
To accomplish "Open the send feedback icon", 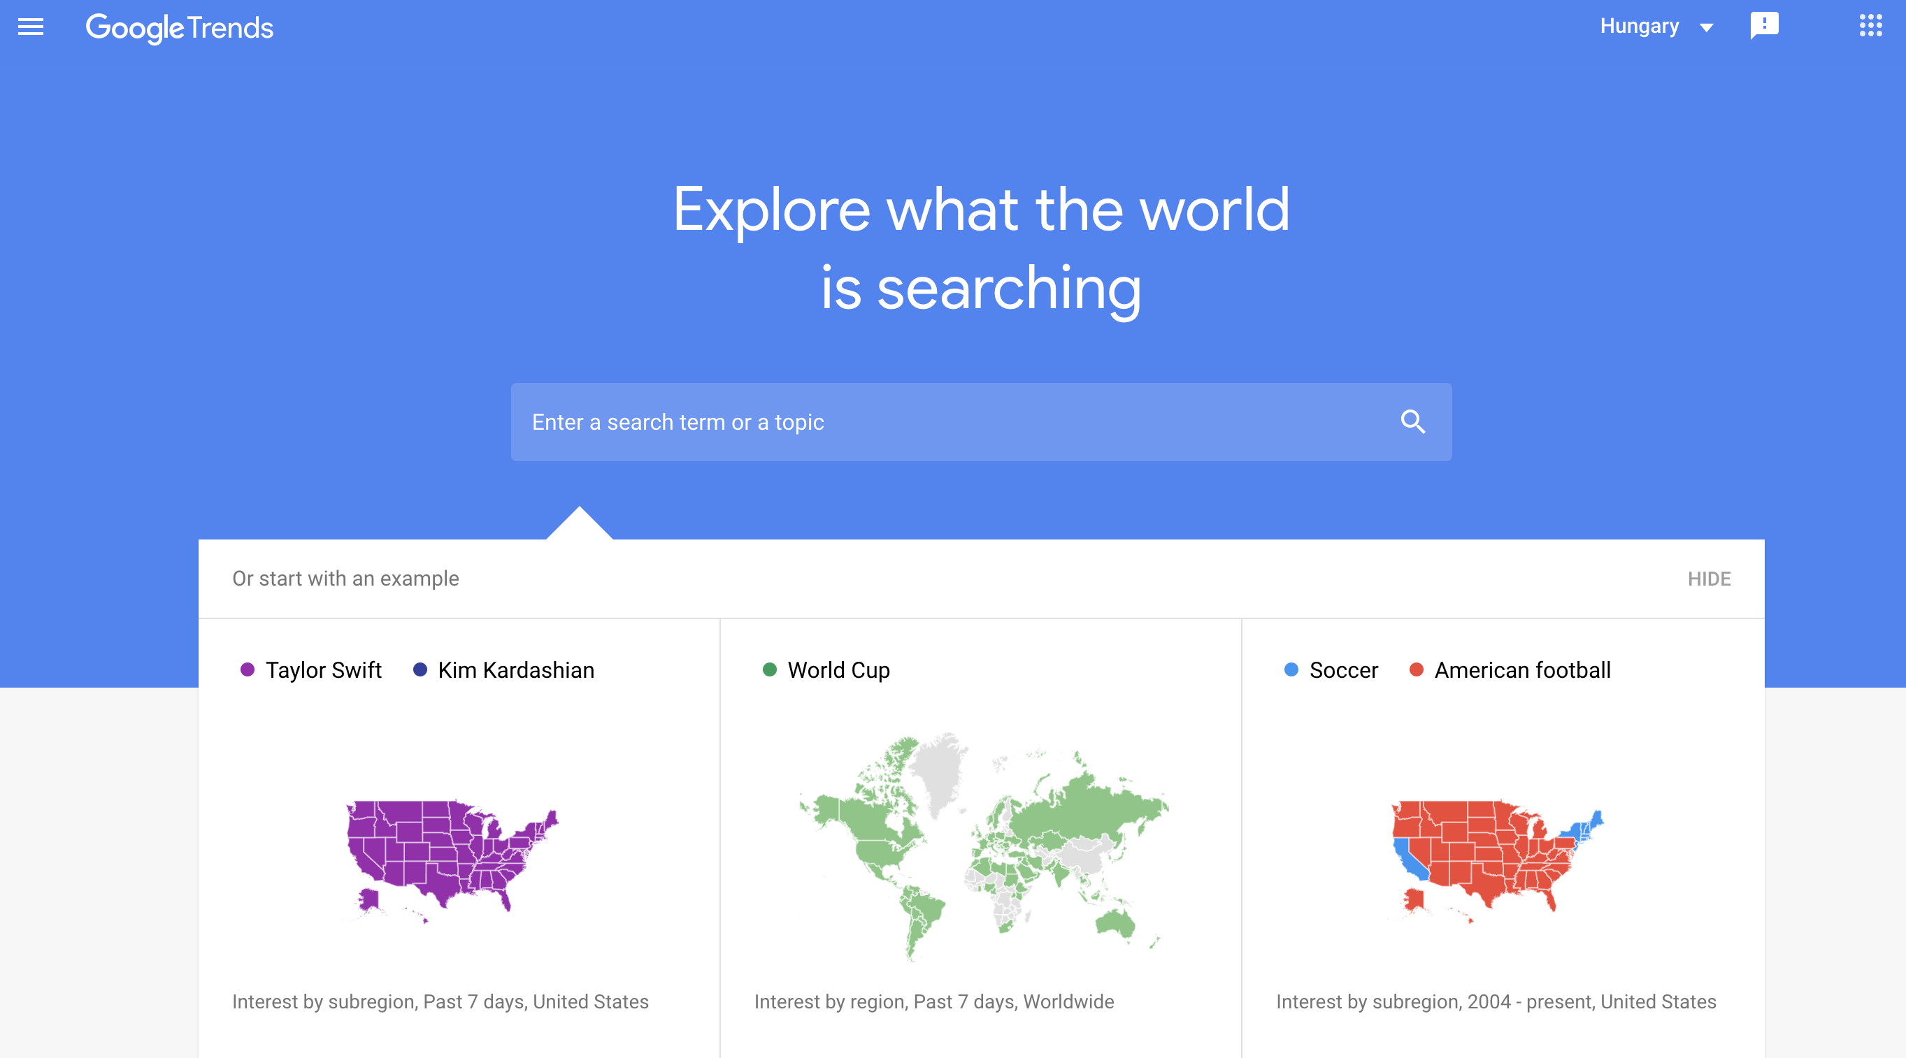I will pos(1764,26).
